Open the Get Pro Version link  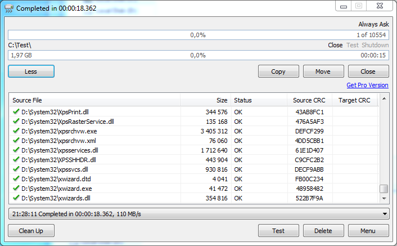pos(367,85)
